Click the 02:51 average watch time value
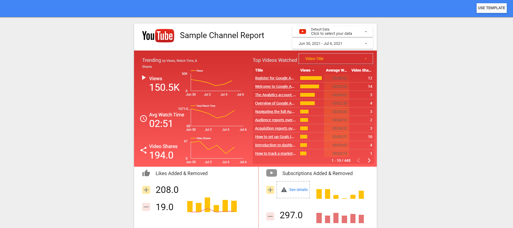Image resolution: width=513 pixels, height=228 pixels. pyautogui.click(x=161, y=123)
